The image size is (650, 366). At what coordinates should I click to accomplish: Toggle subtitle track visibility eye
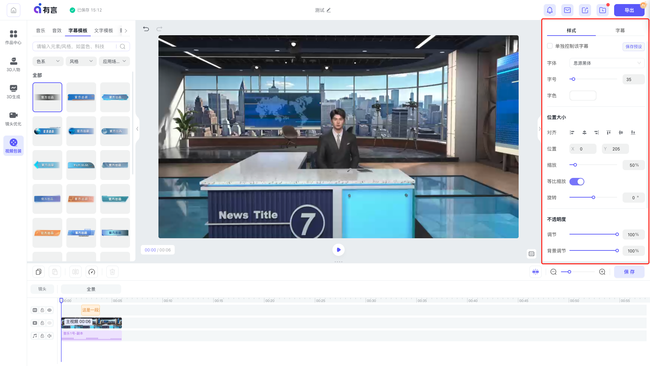tap(49, 310)
